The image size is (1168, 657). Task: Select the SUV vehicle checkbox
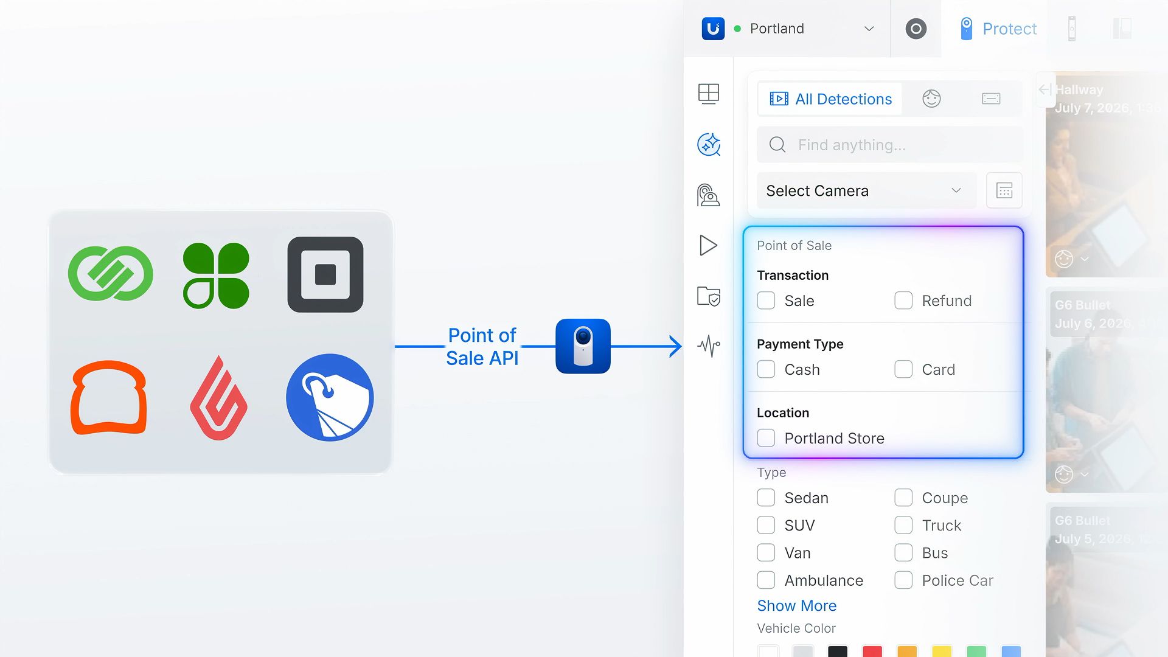766,525
